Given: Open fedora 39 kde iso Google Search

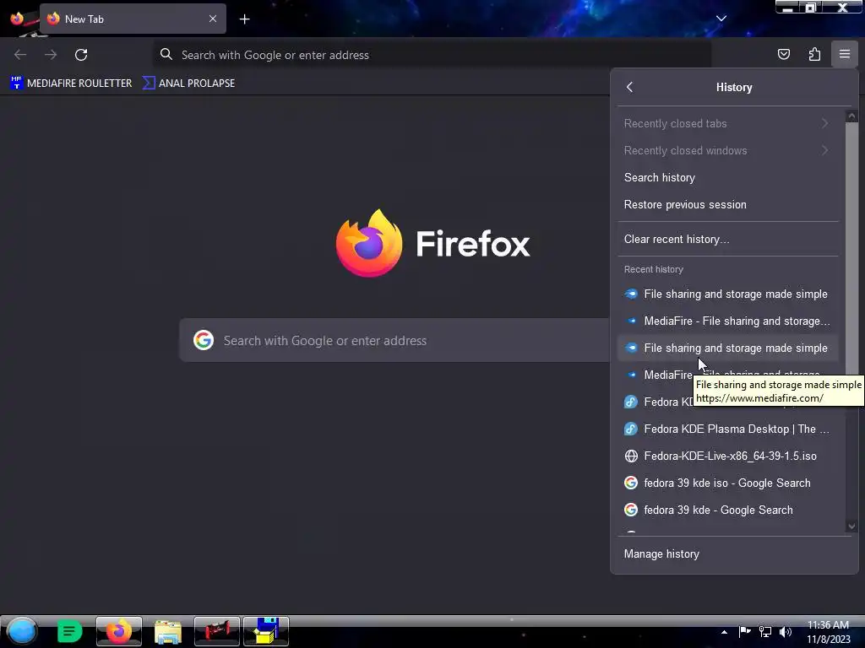Looking at the screenshot, I should point(727,483).
